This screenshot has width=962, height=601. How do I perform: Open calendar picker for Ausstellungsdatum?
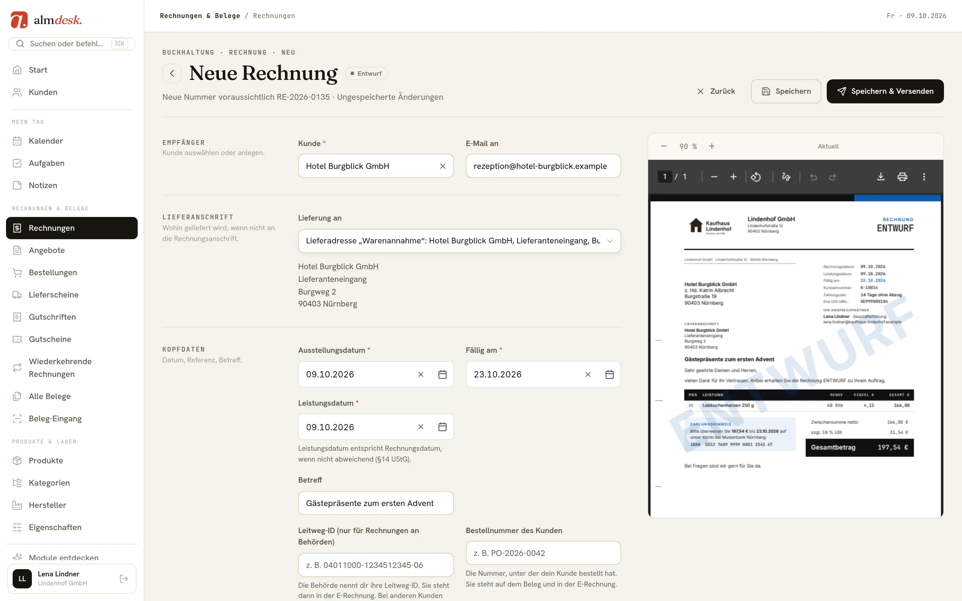(442, 374)
